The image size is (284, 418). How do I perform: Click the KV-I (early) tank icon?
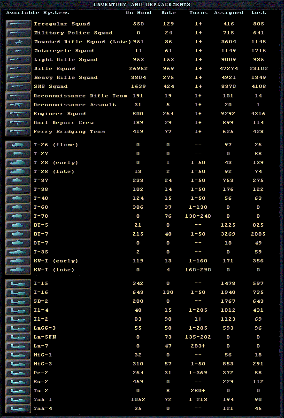[x=18, y=261]
